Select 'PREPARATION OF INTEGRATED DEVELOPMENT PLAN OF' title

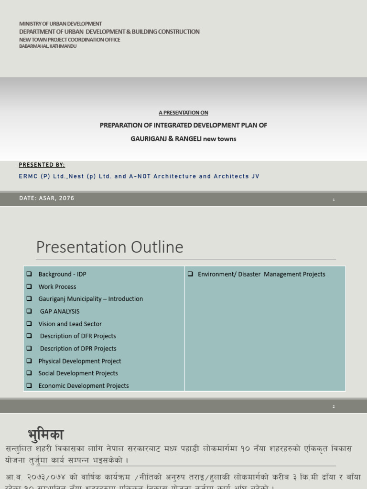[183, 126]
